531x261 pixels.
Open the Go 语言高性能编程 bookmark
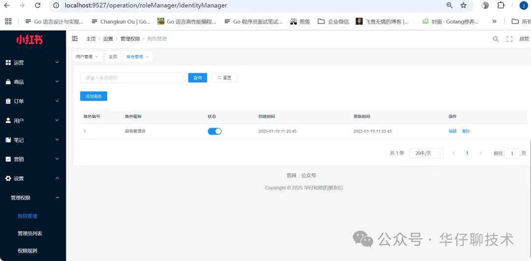pyautogui.click(x=187, y=21)
